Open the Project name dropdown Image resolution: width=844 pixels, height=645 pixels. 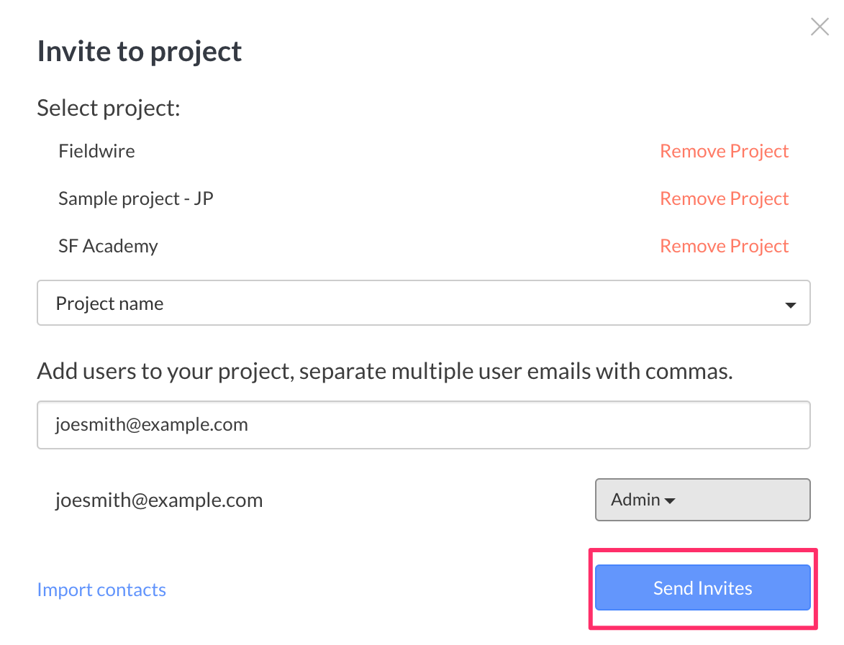tap(424, 303)
